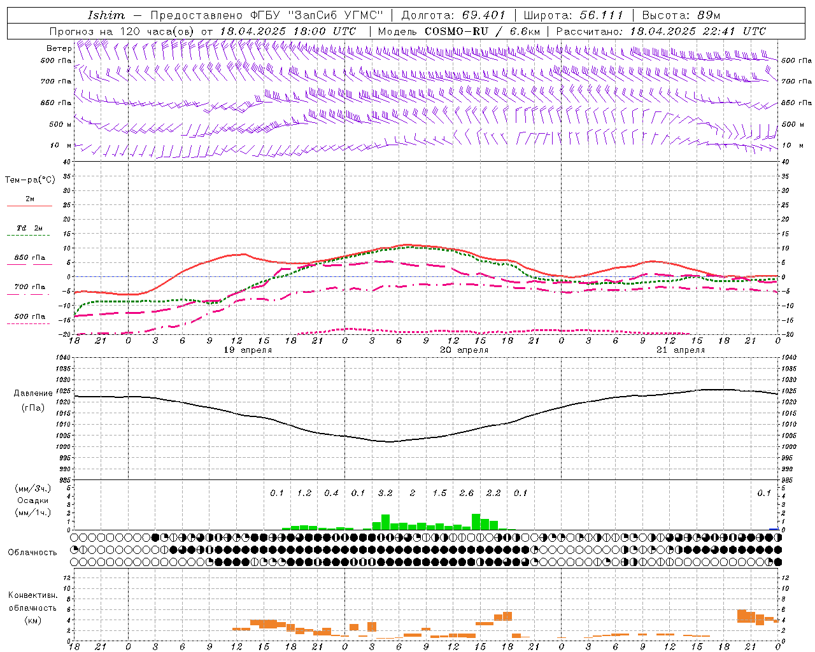Click the 'Td 2м' dew point legend entry
Image resolution: width=815 pixels, height=652 pixels.
[30, 228]
